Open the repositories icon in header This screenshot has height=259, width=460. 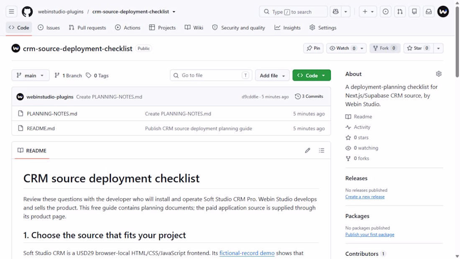[414, 12]
